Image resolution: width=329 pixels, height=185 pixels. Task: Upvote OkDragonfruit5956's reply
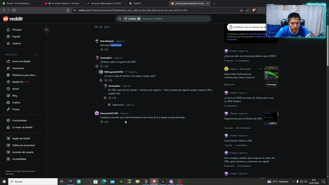tap(106, 80)
